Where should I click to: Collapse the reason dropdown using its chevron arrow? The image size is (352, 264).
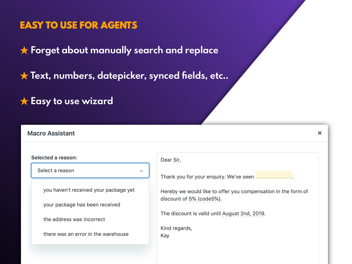[141, 171]
